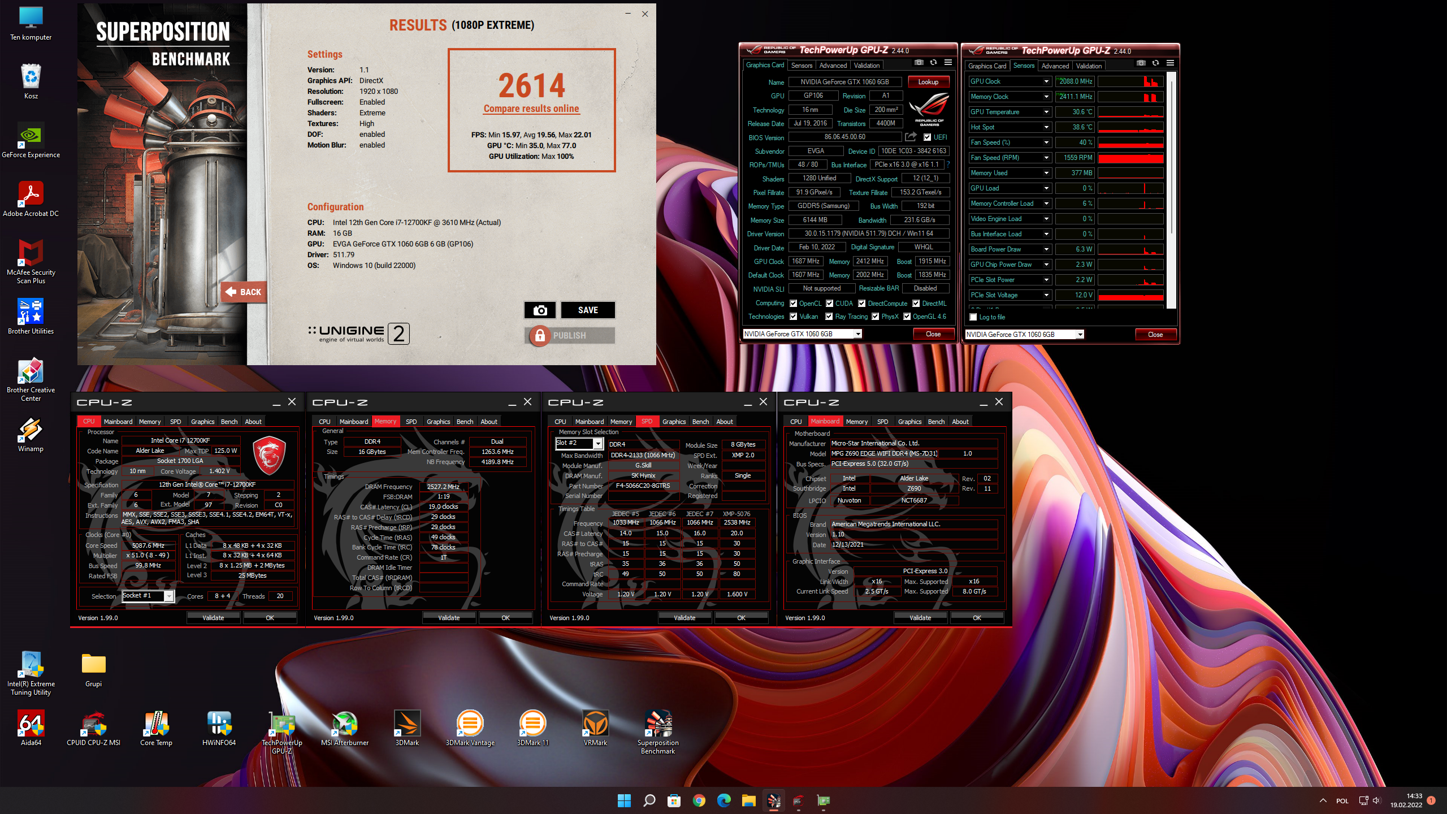Open the Superposition Benchmark desktop shortcut

pos(658,733)
